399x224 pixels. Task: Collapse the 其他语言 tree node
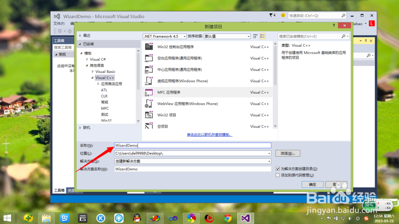tap(87, 66)
